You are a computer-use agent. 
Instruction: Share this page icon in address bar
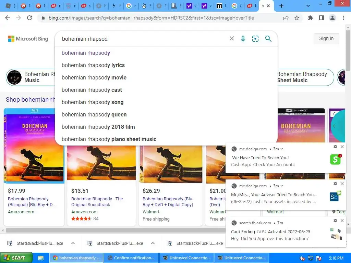pyautogui.click(x=286, y=18)
